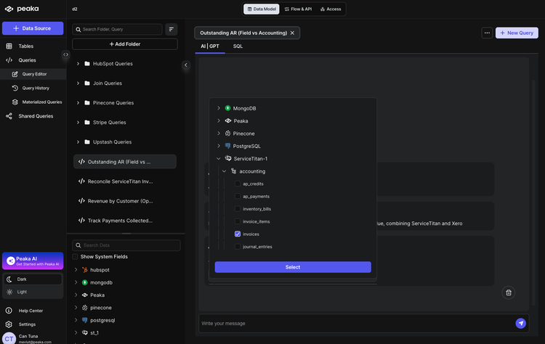The width and height of the screenshot is (545, 344).
Task: Click the send message arrow icon
Action: point(520,323)
